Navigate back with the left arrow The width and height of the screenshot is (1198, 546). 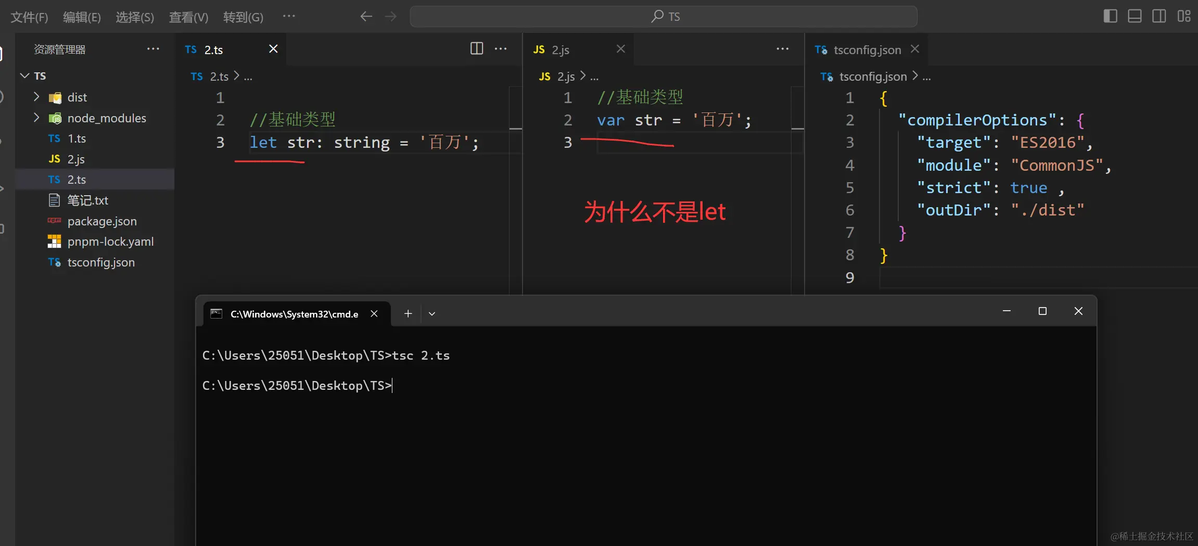coord(366,16)
